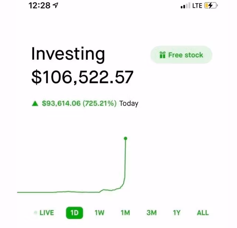Claim the Free stock offer

click(x=181, y=55)
